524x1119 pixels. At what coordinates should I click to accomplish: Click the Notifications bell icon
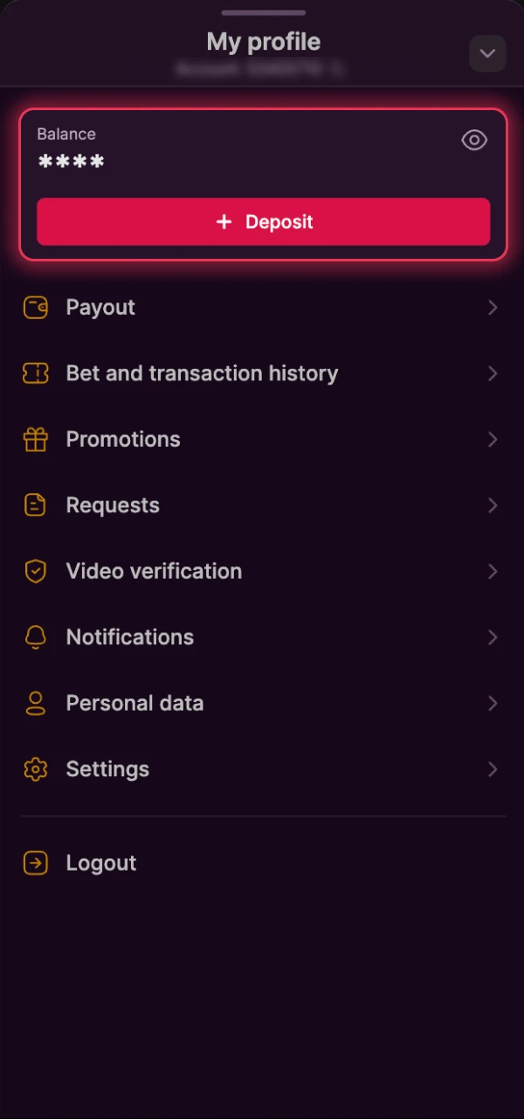coord(36,637)
